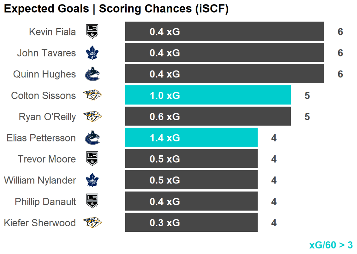Click Ryan O'Reilly's 0.6 xG bar
Screen dimensions: 357x254
pos(208,116)
